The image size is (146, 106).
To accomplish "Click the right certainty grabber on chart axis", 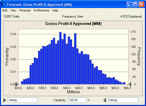I will pyautogui.click(x=130, y=84).
